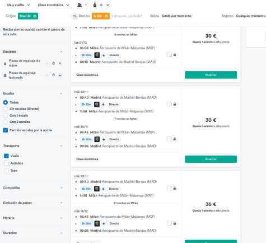
Task: Click '21 noches en Milán' text
Action: 126,203
